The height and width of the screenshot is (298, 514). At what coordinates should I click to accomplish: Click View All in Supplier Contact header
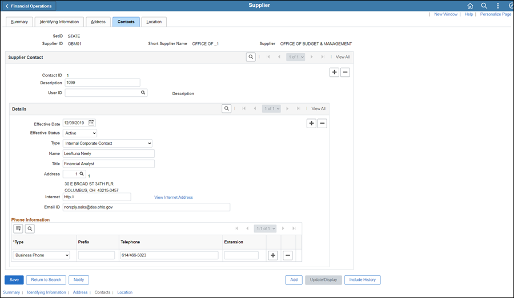pyautogui.click(x=343, y=57)
